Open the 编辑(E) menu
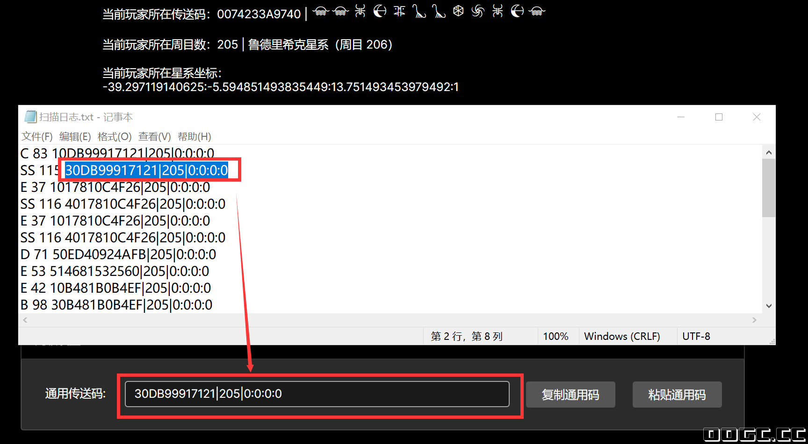808x444 pixels. (x=75, y=136)
